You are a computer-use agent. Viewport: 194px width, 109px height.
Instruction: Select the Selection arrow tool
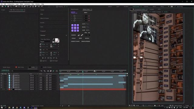5,6
